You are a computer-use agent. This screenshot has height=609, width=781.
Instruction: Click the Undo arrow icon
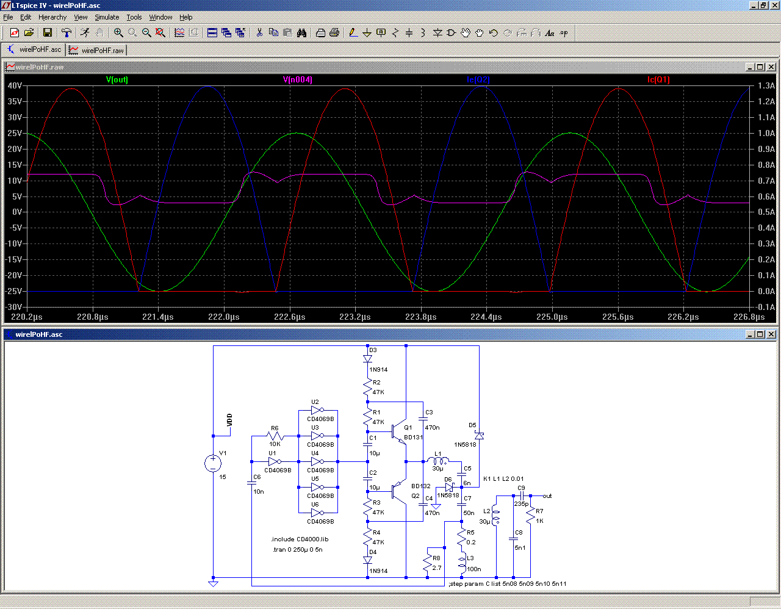click(x=494, y=33)
